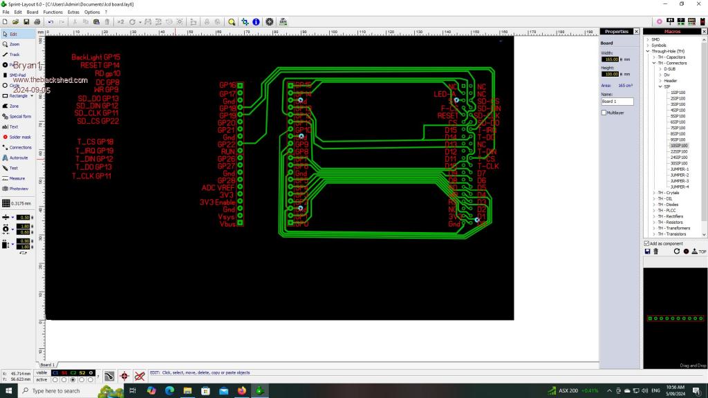Select the 8SIP100 macro item
Viewport: 708px width, 398px height.
[678, 133]
